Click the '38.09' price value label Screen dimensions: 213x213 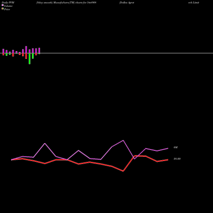click(177, 159)
